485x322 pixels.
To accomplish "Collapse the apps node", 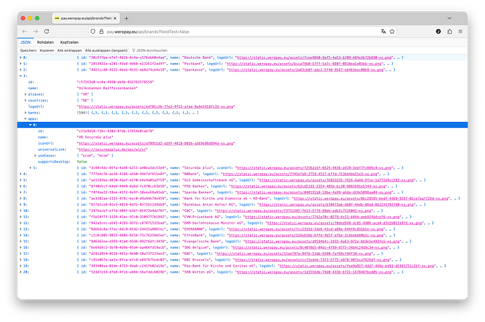I will tap(26, 118).
